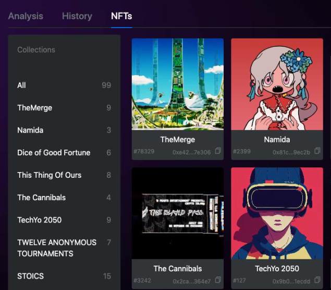Copy Namida contract address icon

pyautogui.click(x=317, y=151)
